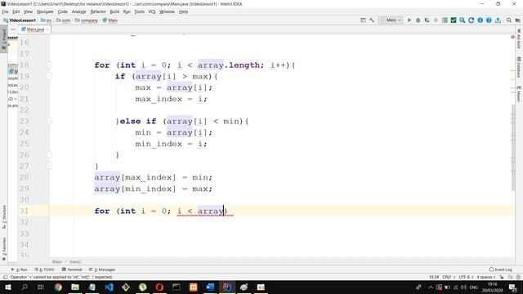Open the Refactor menu
The height and width of the screenshot is (294, 523).
[98, 11]
